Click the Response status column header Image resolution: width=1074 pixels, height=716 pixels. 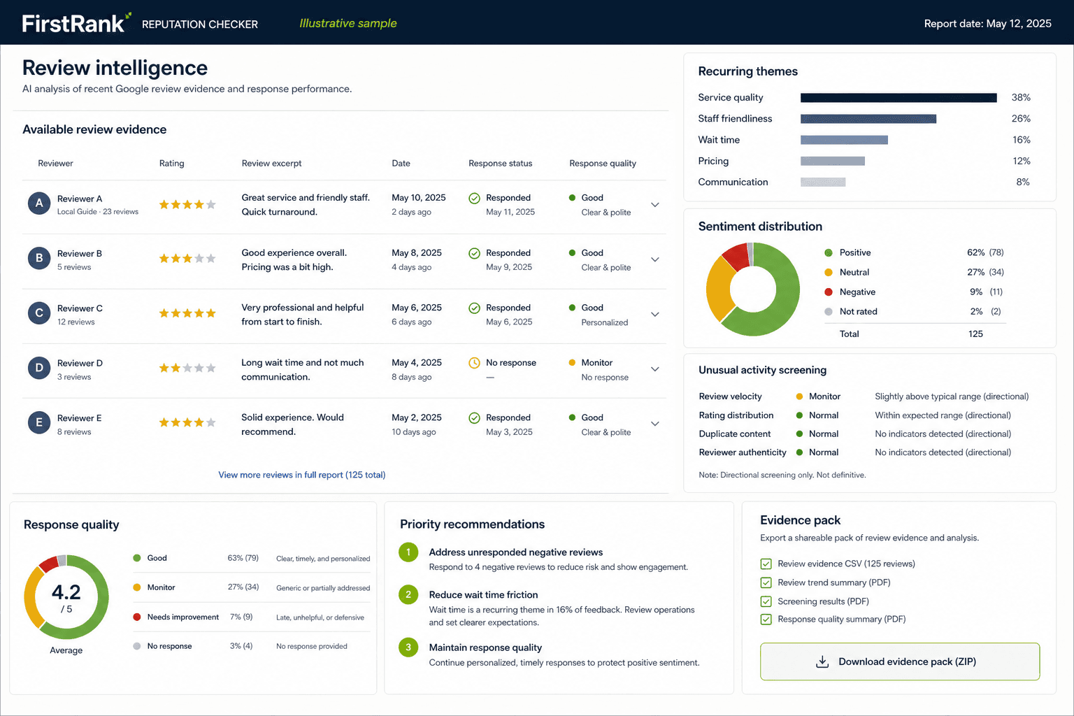pos(500,164)
